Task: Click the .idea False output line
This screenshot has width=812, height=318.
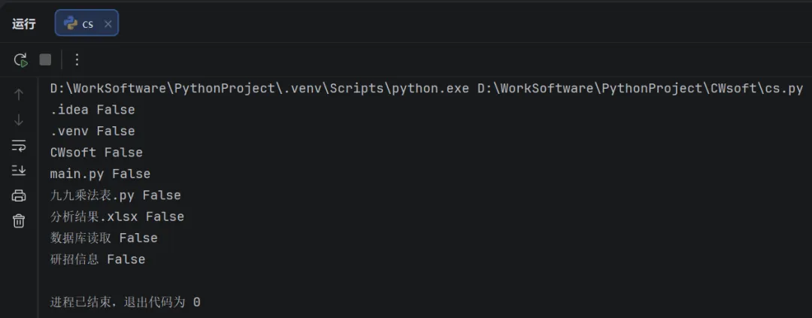Action: (92, 110)
